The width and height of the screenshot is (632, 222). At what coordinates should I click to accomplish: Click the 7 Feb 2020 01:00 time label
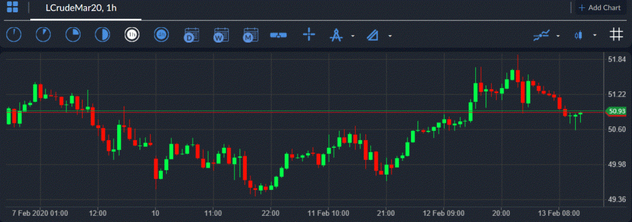click(40, 213)
